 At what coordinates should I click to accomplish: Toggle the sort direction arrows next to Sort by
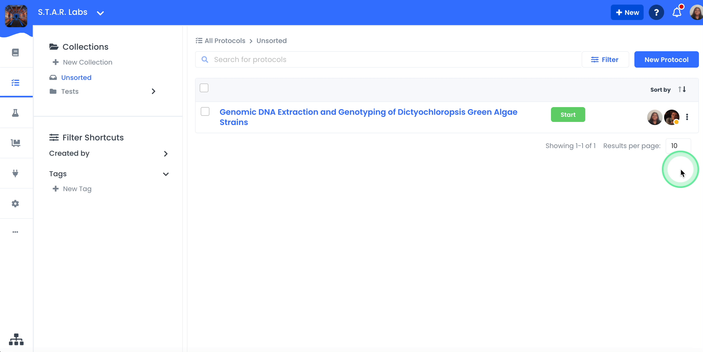[682, 89]
